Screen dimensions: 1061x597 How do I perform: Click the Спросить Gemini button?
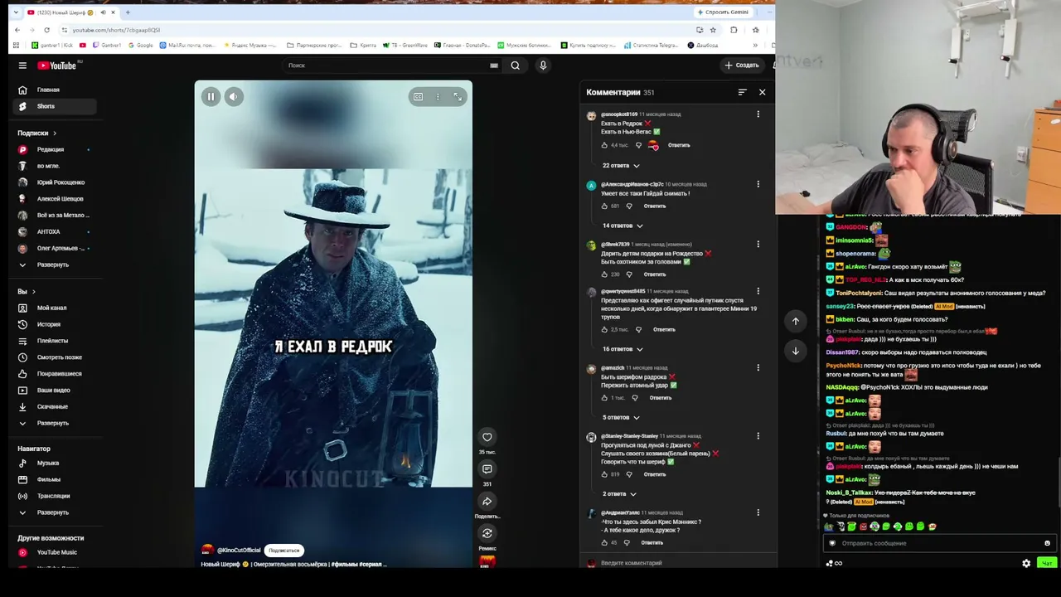pyautogui.click(x=724, y=12)
